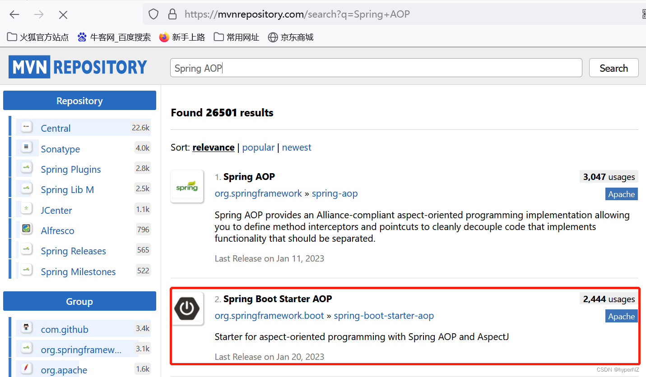This screenshot has height=377, width=646.
Task: Click the MVN Repository logo
Action: [x=78, y=67]
